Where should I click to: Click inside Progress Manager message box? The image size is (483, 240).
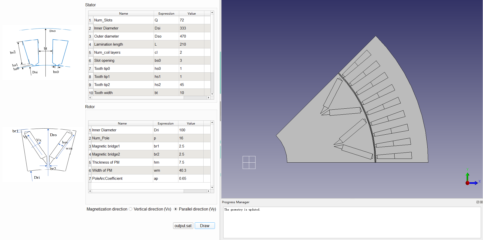tap(352, 222)
